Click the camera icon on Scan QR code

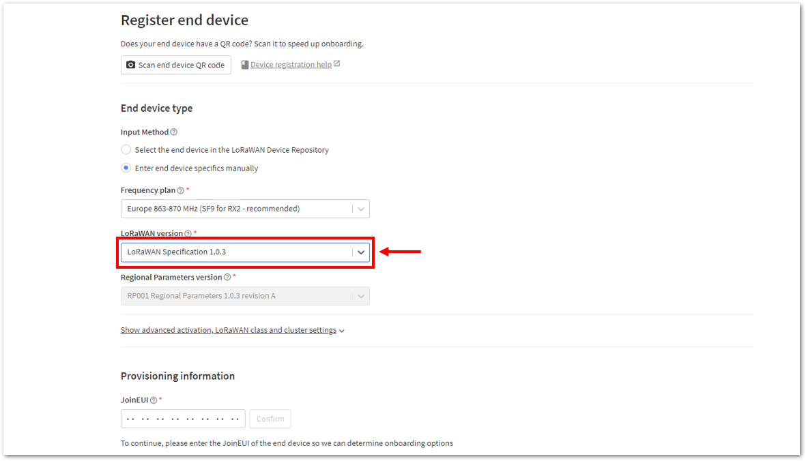pos(130,65)
